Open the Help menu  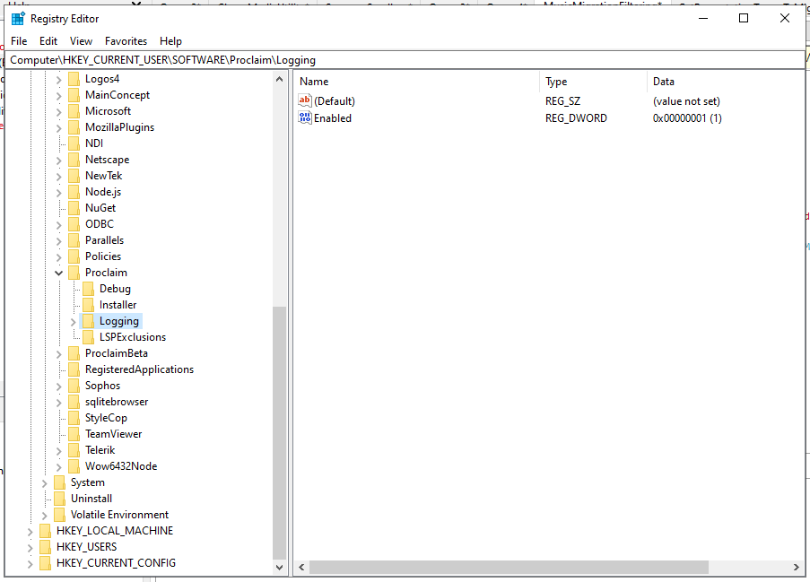coord(170,40)
